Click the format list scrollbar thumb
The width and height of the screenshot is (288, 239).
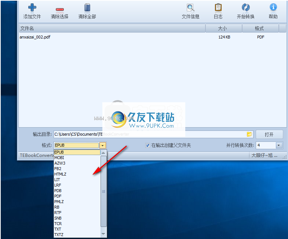[103, 191]
